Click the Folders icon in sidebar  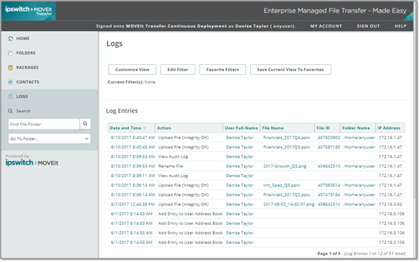point(10,53)
